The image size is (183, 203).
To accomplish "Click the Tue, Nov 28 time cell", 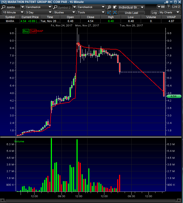I will [50, 21].
